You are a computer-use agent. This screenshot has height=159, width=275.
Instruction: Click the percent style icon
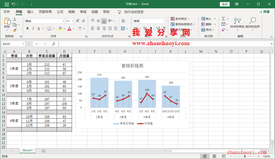click(x=145, y=28)
